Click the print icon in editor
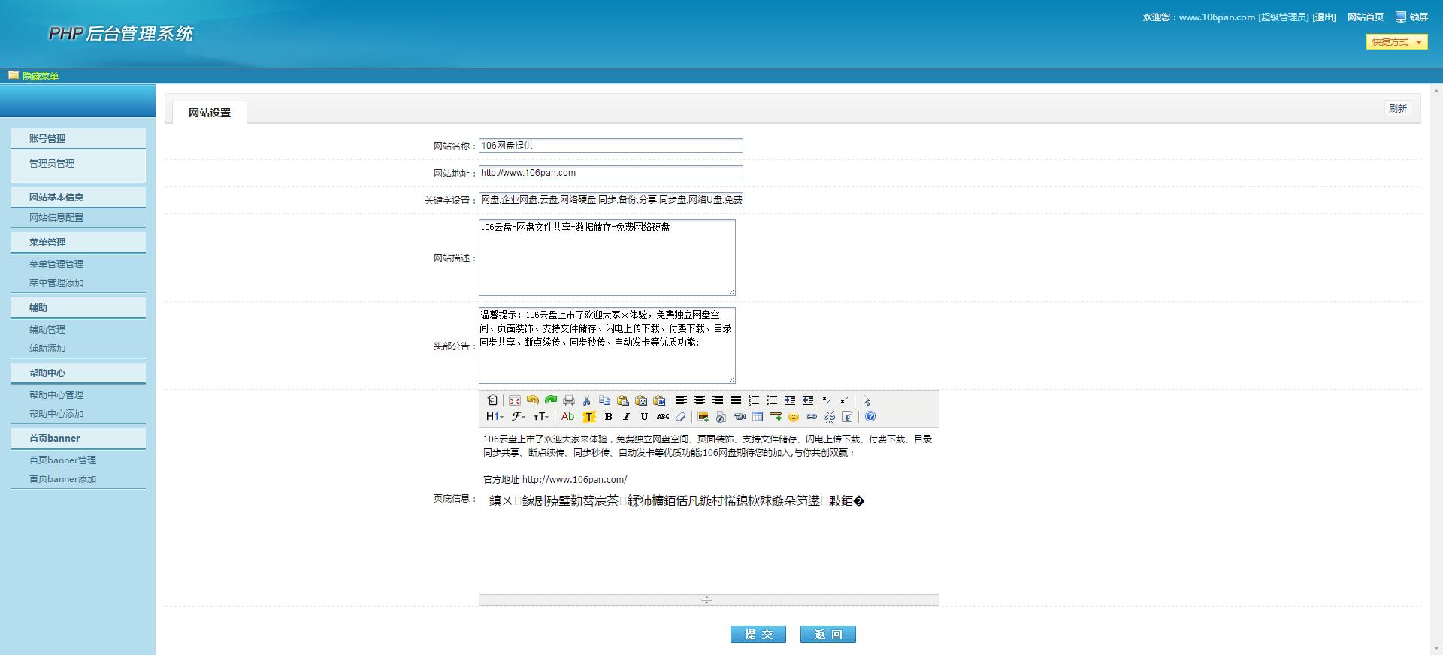 [x=569, y=400]
